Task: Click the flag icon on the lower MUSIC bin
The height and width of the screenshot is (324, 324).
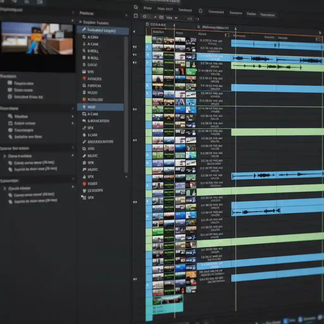Action: pyautogui.click(x=84, y=170)
